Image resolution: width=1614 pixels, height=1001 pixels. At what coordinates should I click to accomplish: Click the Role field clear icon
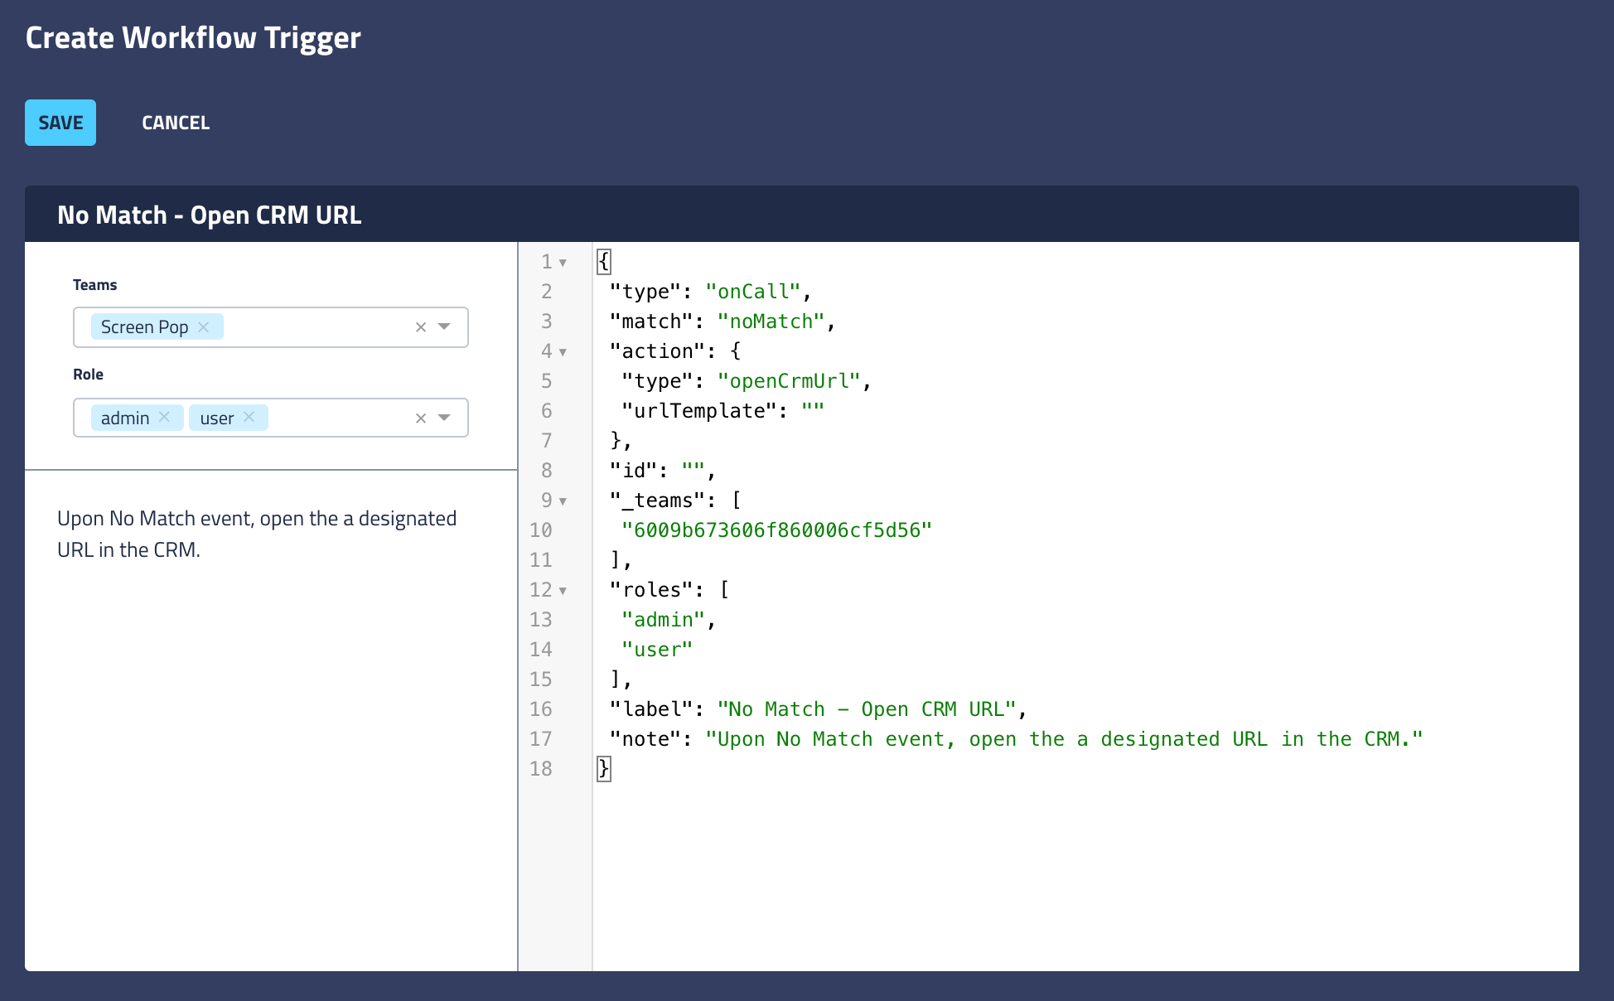coord(418,418)
